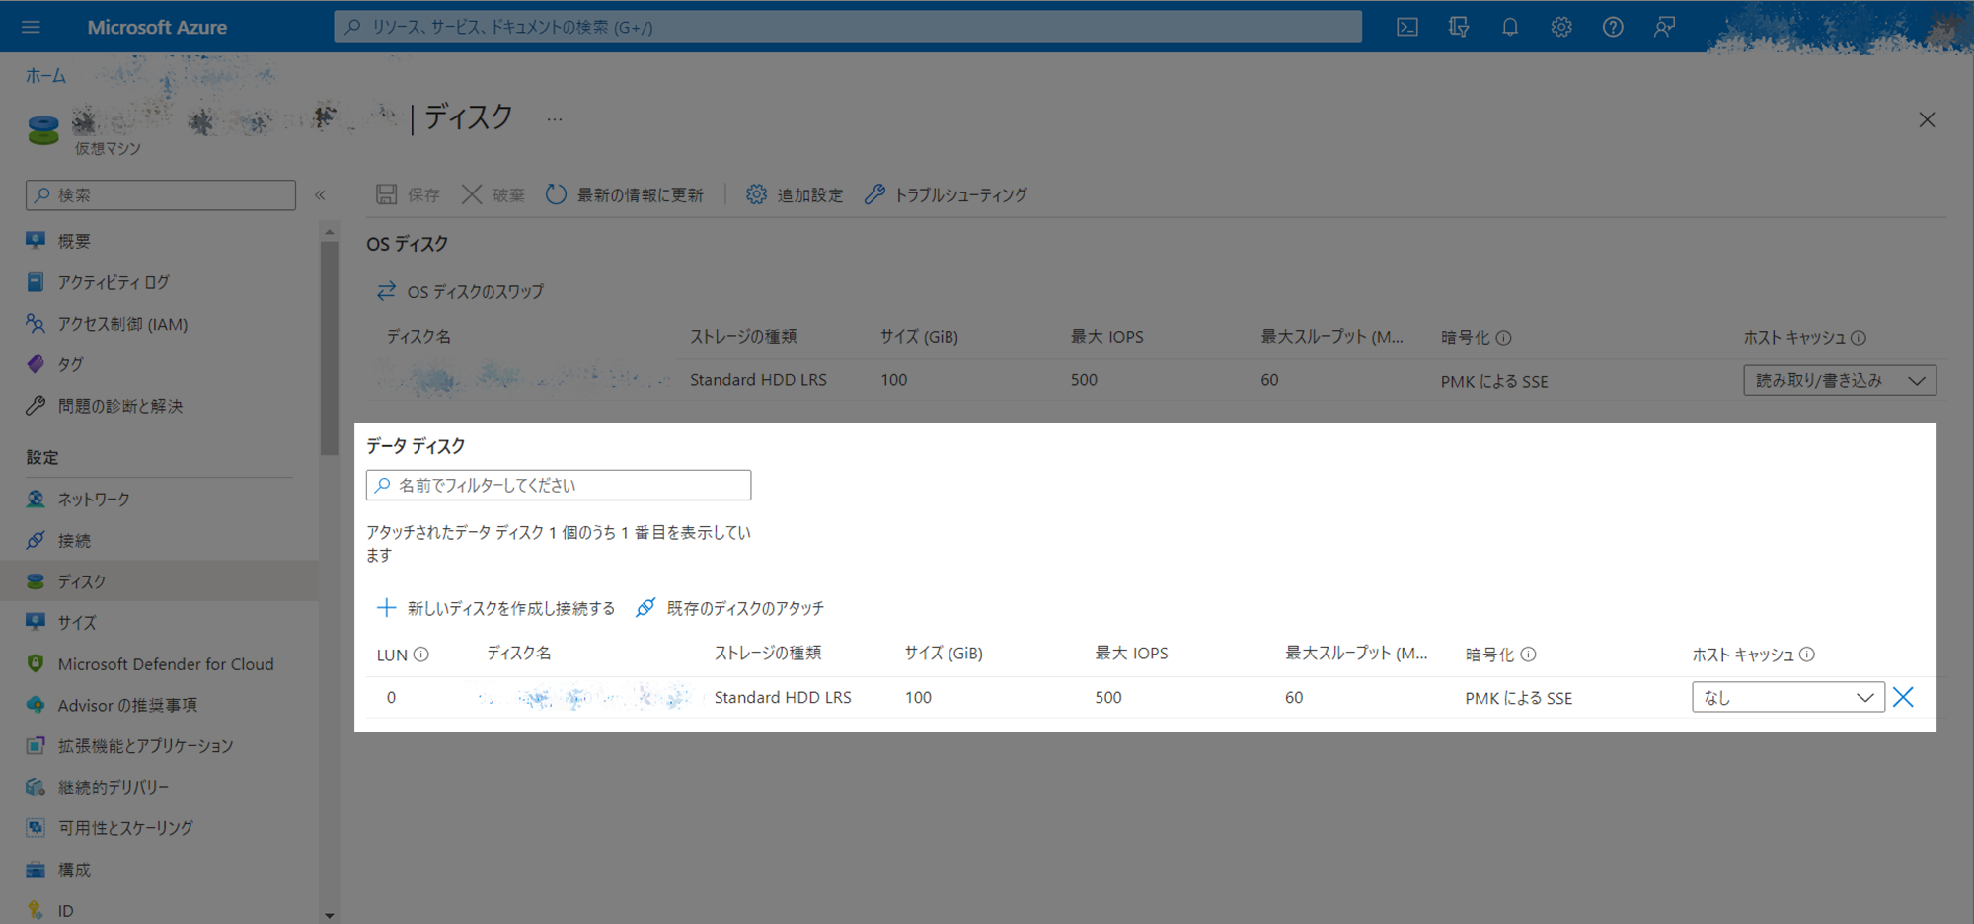Select OS disk PMK による SSE cell
Viewport: 1974px width, 924px height.
point(1494,381)
